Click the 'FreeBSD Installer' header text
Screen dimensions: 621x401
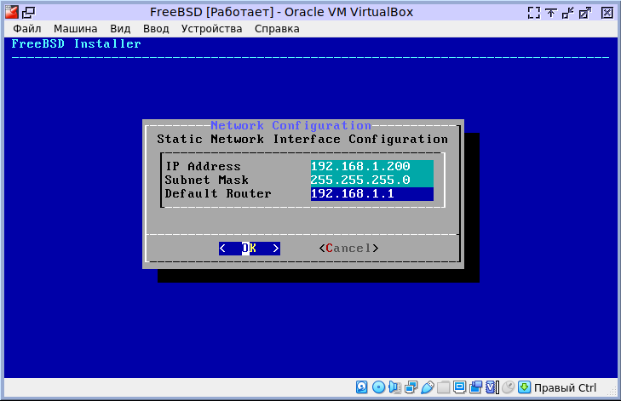point(76,43)
